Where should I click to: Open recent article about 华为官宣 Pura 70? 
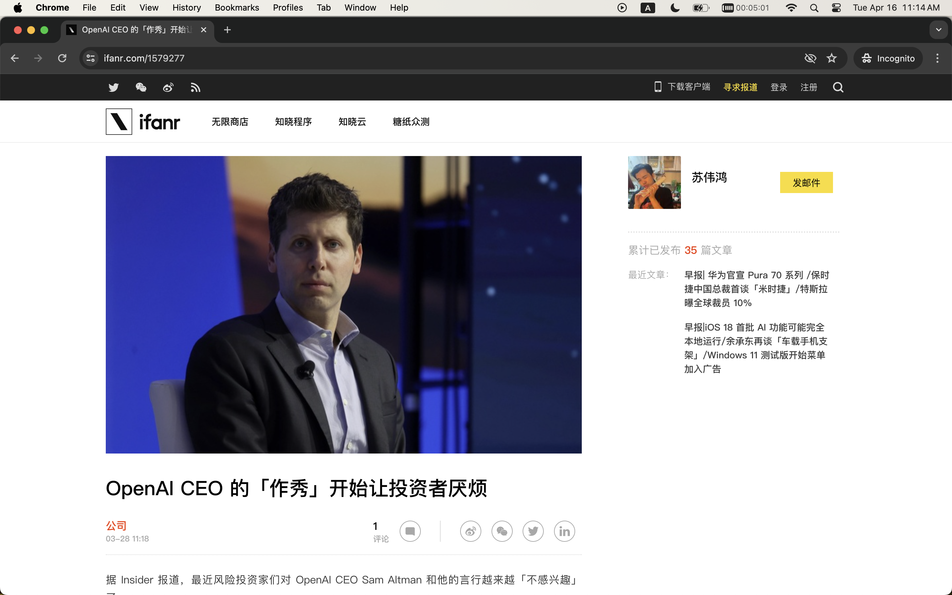click(757, 289)
